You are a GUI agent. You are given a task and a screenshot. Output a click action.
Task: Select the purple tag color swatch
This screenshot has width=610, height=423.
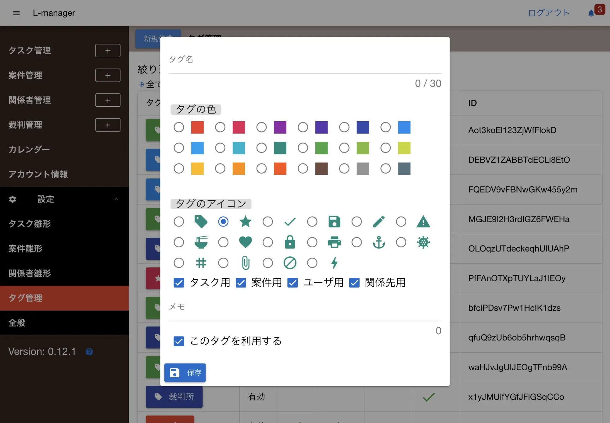pyautogui.click(x=261, y=127)
